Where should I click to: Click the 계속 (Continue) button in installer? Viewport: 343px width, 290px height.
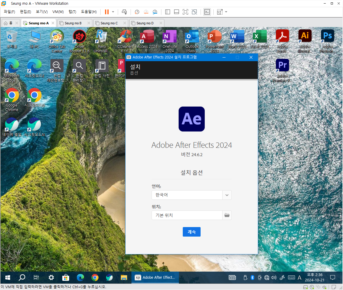pos(191,232)
